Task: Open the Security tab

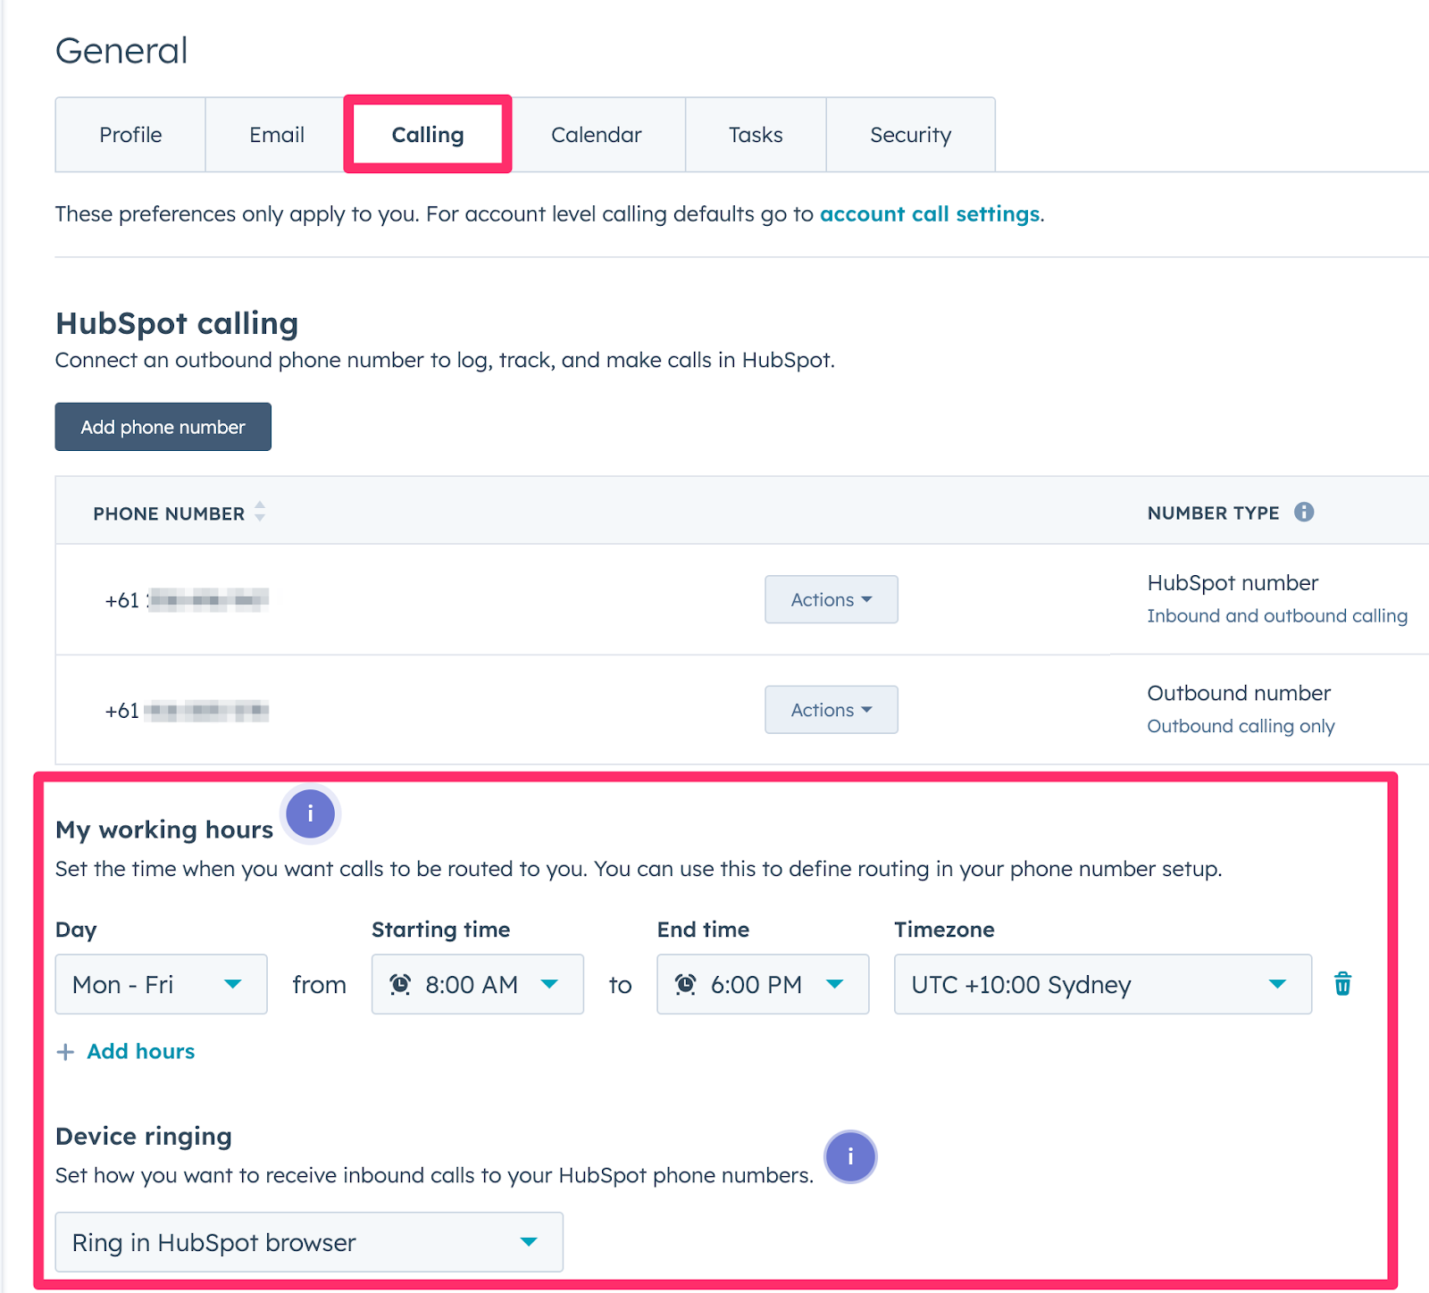Action: [911, 135]
